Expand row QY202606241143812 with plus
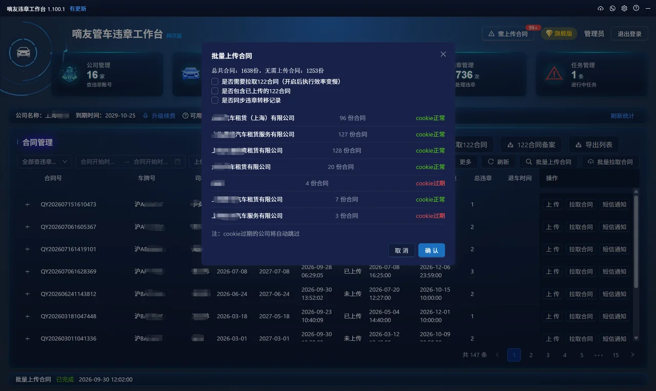 pyautogui.click(x=28, y=294)
